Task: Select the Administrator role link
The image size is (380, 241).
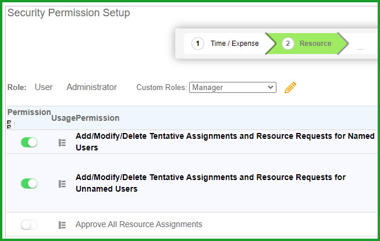Action: click(x=91, y=87)
